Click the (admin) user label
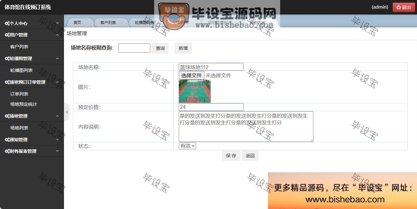The height and width of the screenshot is (209, 417). (380, 7)
